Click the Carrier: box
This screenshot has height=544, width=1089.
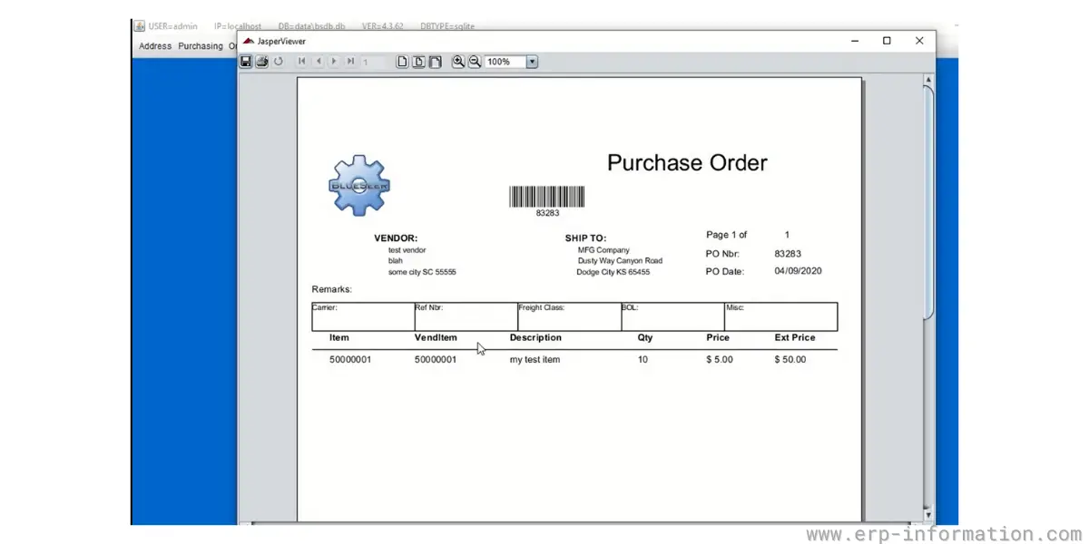pos(363,316)
